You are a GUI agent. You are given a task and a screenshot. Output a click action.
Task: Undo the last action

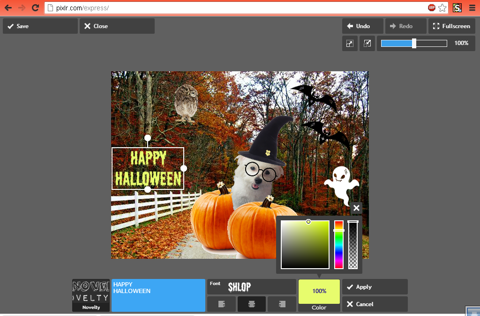point(362,26)
